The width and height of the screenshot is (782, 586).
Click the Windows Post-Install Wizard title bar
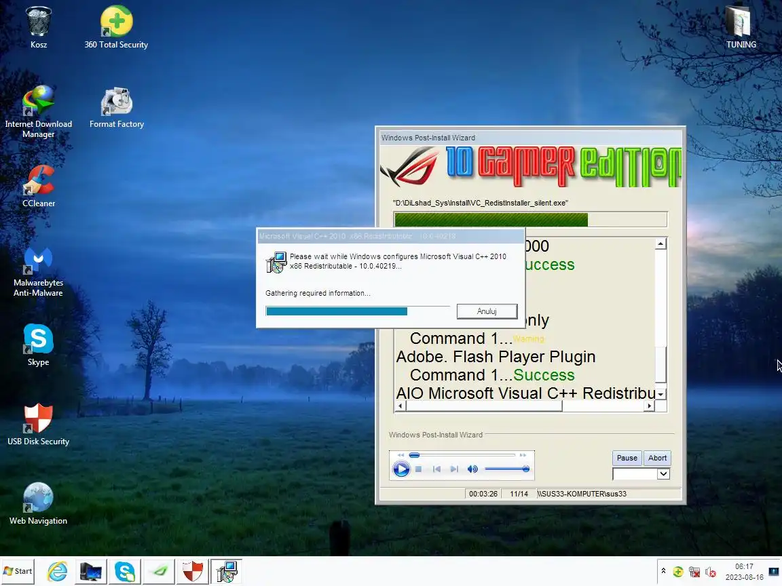point(531,138)
